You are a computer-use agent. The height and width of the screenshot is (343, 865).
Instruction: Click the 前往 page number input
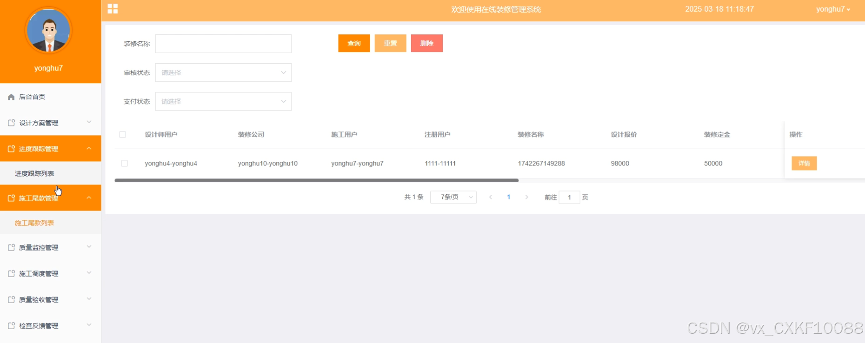[x=569, y=197]
